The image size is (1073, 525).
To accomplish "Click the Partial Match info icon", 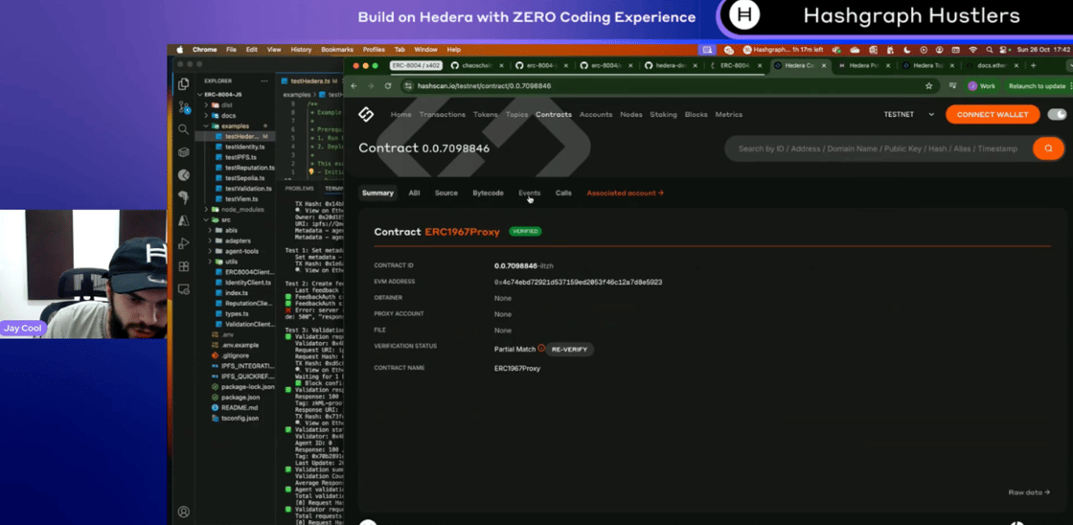I will pyautogui.click(x=541, y=349).
